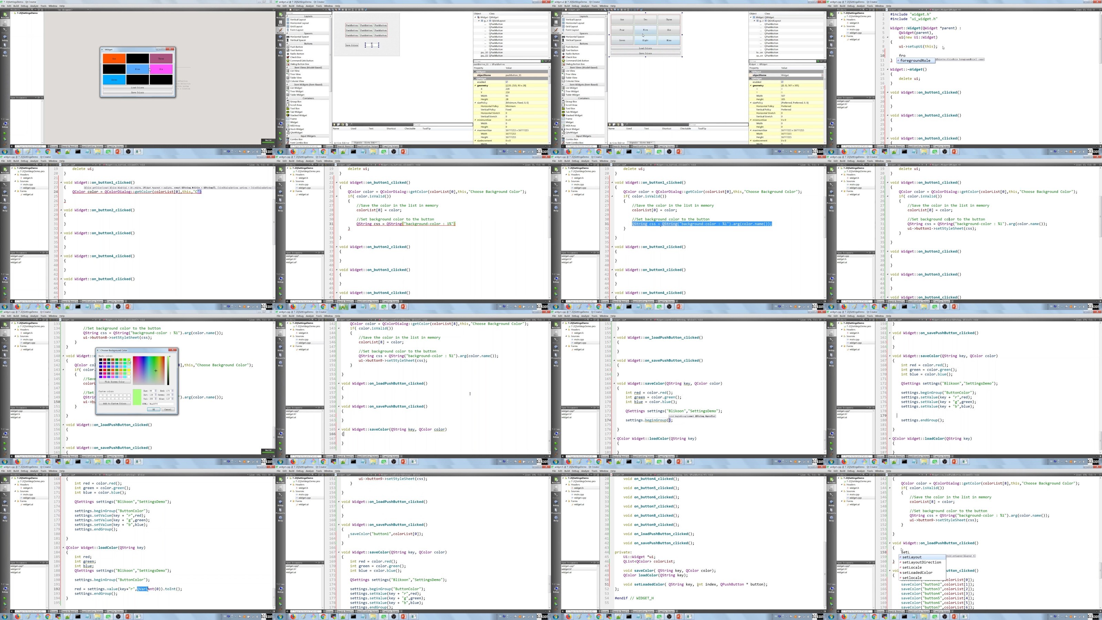1102x620 pixels.
Task: Click light green preview swatch in color dialog
Action: pos(137,397)
